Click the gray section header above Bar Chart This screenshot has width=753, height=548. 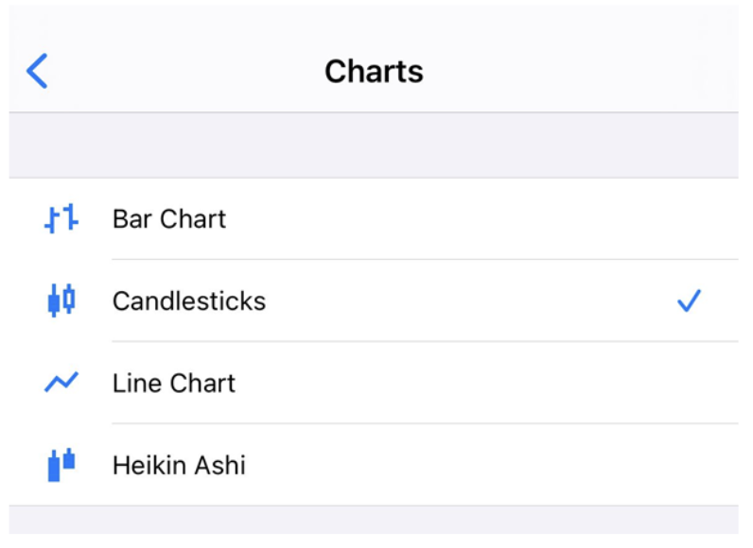(x=374, y=146)
